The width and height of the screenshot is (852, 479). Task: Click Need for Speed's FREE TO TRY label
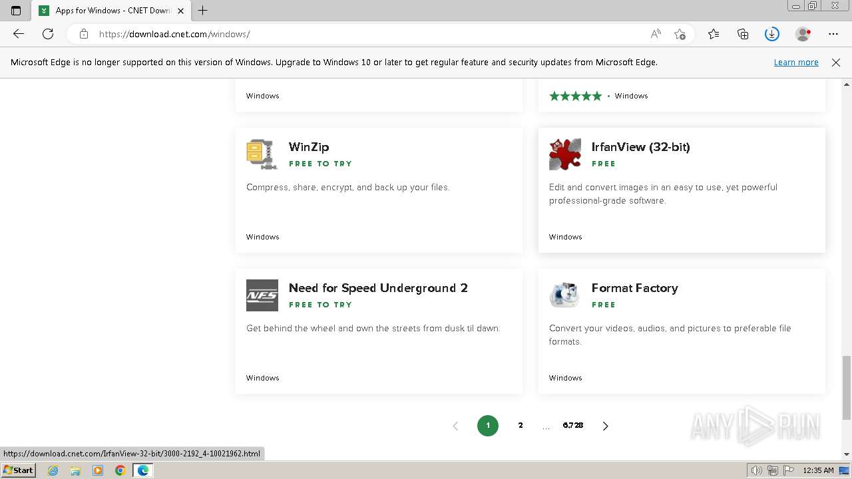pyautogui.click(x=320, y=305)
